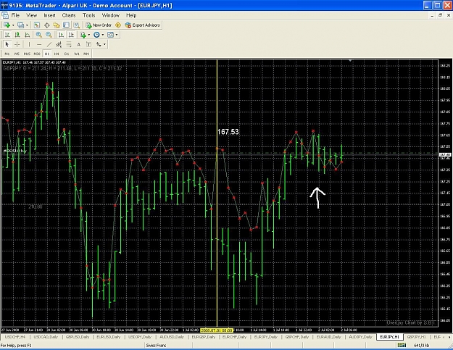Open the Templates icon
Image resolution: width=453 pixels, height=350 pixels.
click(x=110, y=35)
